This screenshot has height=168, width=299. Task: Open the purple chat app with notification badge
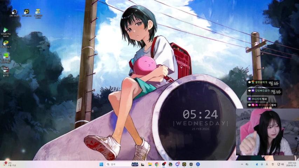(x=177, y=164)
